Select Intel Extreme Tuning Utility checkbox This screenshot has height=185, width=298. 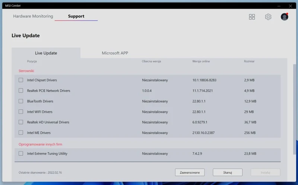coord(21,153)
